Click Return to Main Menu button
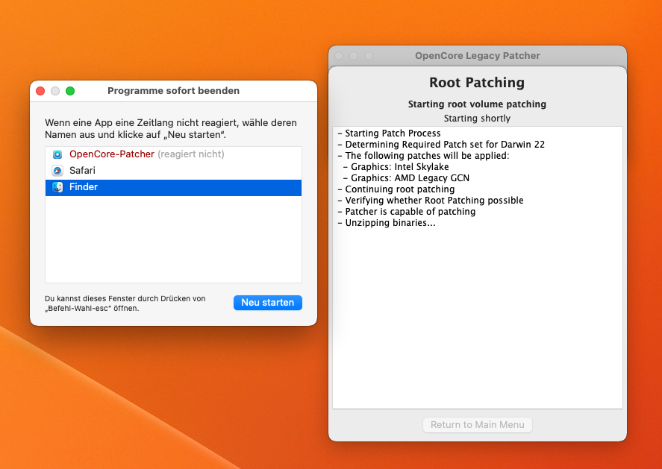662x469 pixels. (x=478, y=425)
